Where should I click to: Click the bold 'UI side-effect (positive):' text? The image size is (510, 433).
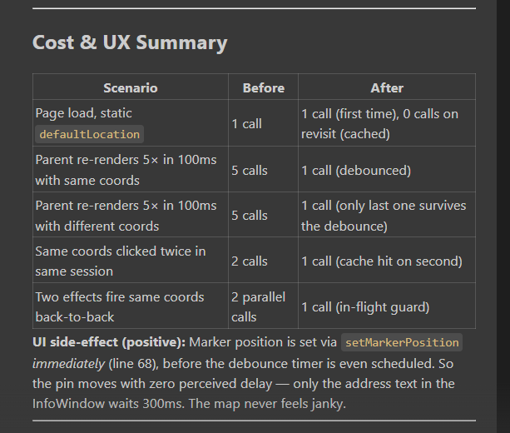pyautogui.click(x=109, y=342)
